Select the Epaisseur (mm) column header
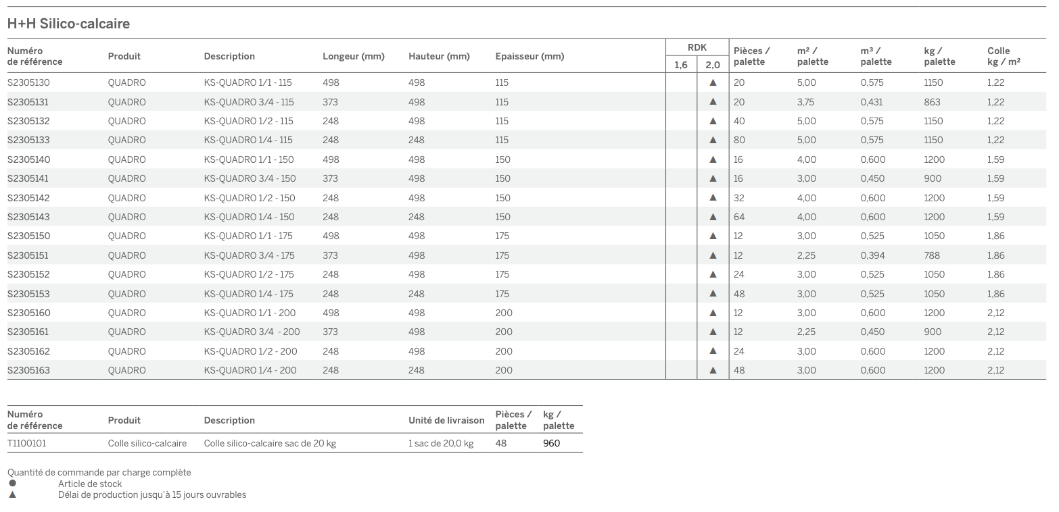Screen dimensions: 1059x512 point(529,56)
